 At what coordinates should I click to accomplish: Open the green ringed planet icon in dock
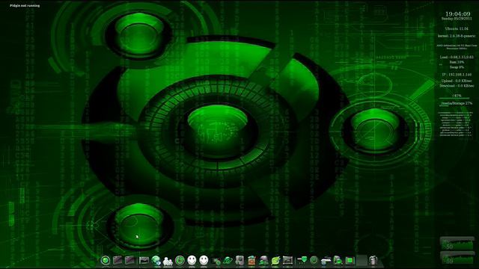coord(228,260)
